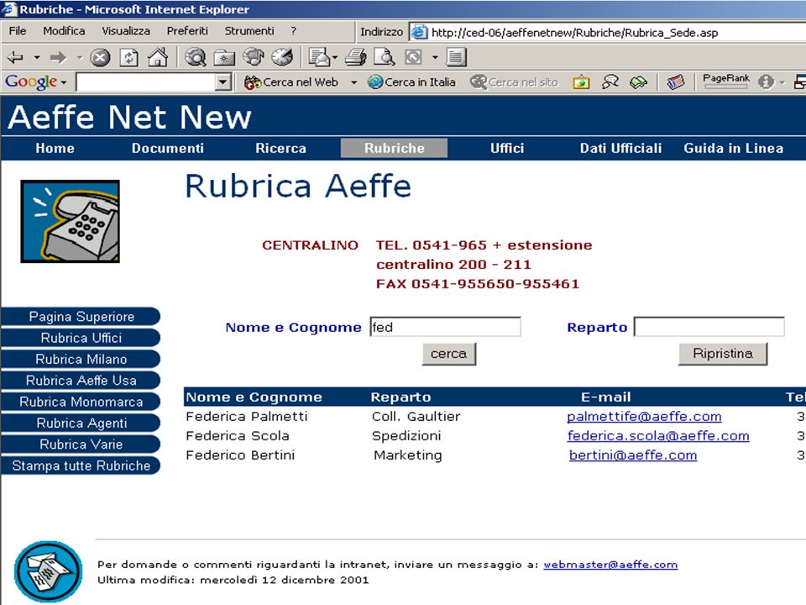Viewport: 806px width, 605px height.
Task: Expand the Cerca nel Web dropdown arrow
Action: pyautogui.click(x=353, y=82)
